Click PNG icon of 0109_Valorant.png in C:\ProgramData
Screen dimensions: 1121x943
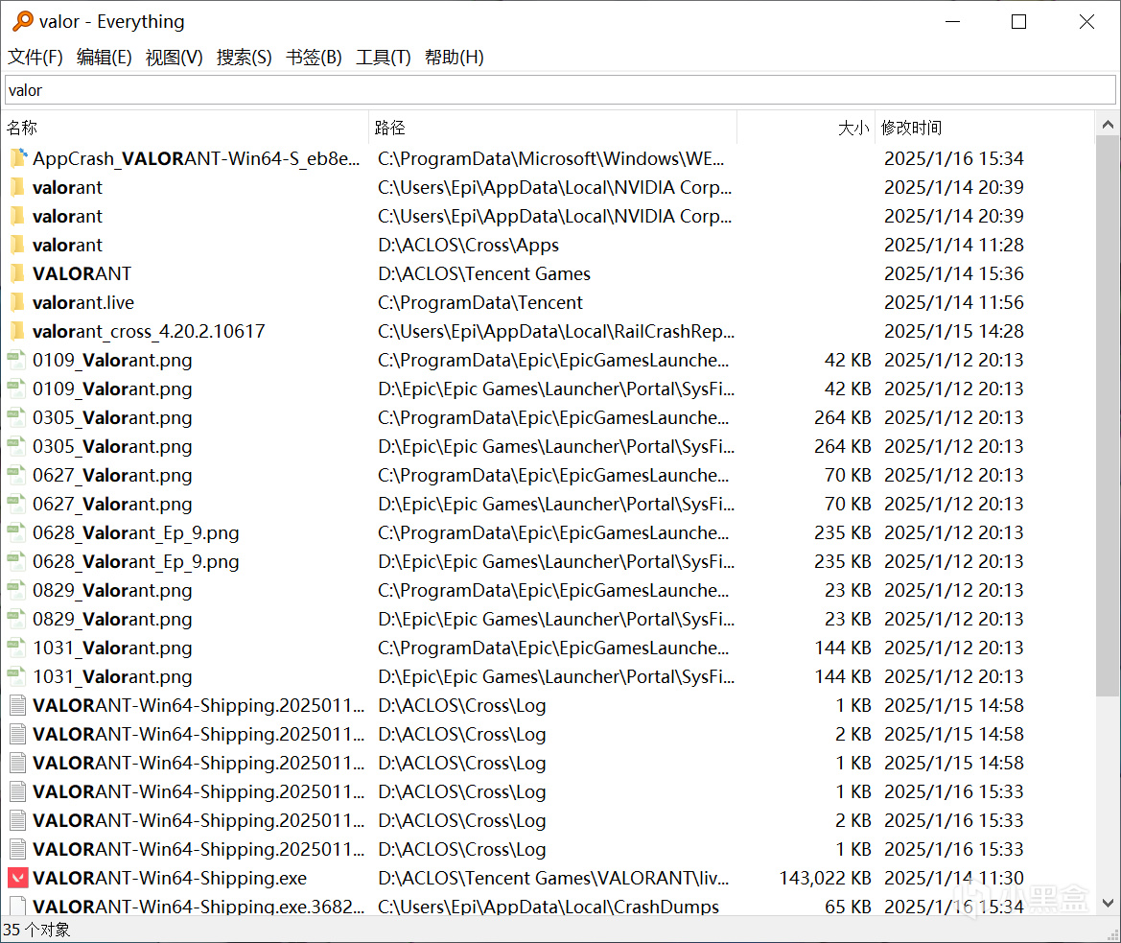pos(16,361)
